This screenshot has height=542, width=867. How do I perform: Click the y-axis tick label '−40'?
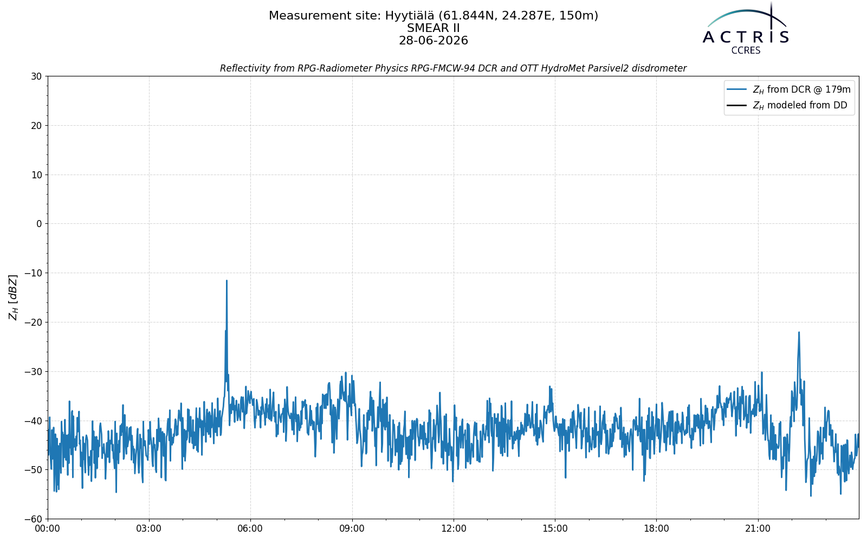tap(33, 421)
